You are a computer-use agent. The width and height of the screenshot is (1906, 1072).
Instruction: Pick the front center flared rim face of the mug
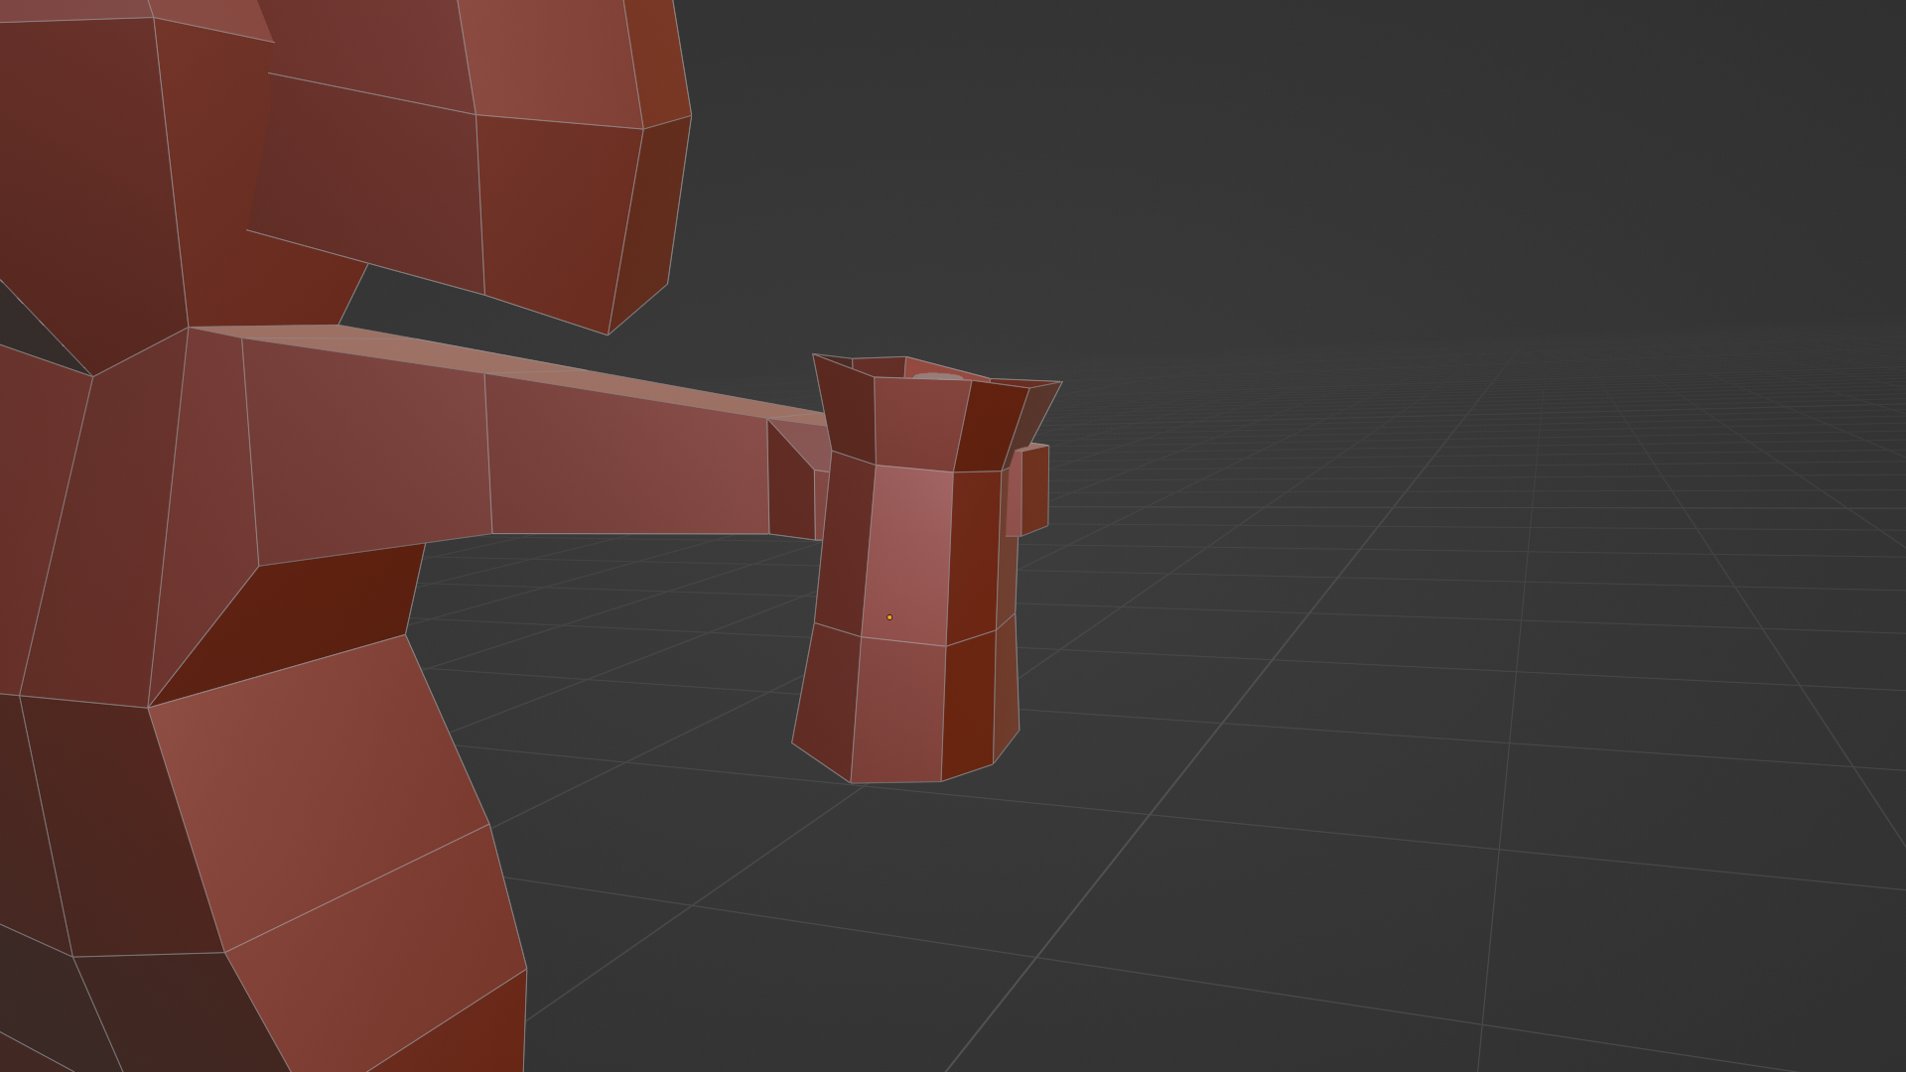point(918,422)
